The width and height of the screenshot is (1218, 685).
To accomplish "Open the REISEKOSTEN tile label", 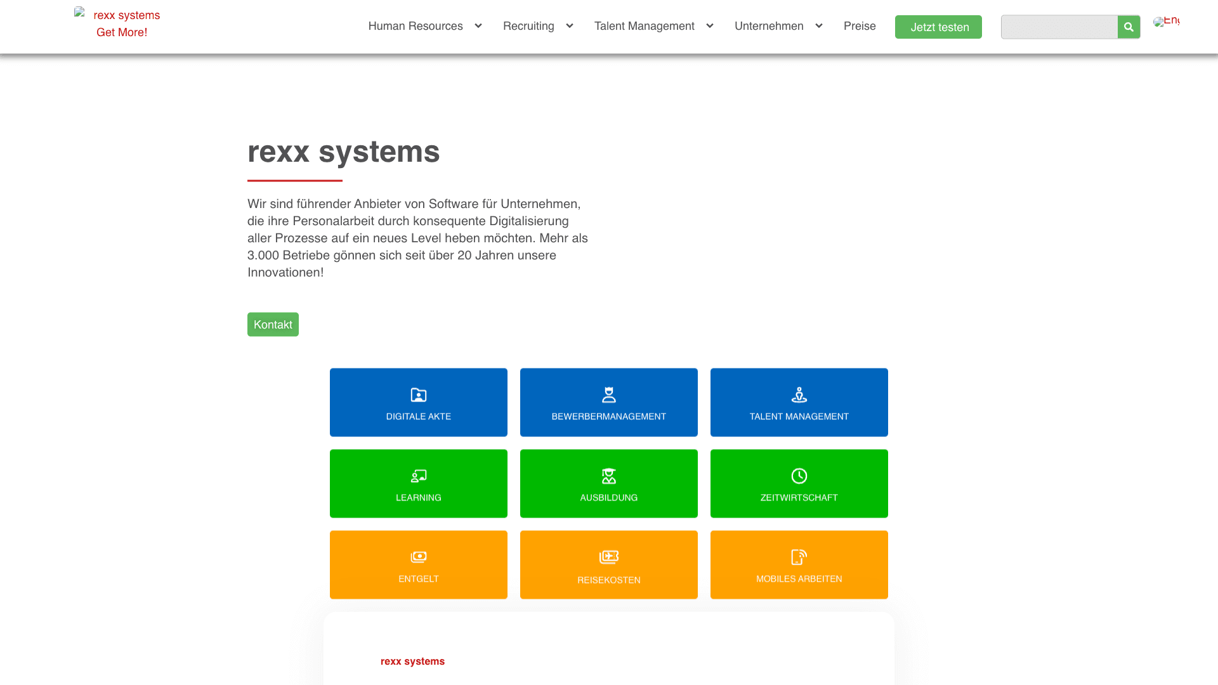I will (x=609, y=580).
